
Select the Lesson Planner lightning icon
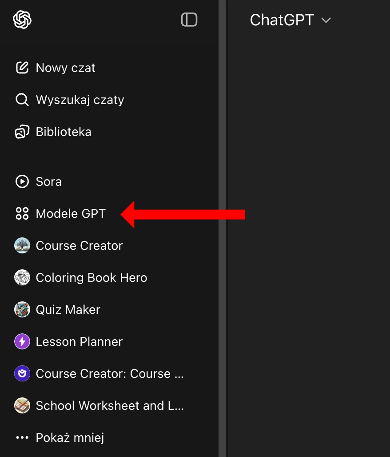22,341
